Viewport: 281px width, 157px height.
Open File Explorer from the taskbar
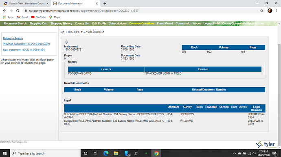pyautogui.click(x=116, y=153)
